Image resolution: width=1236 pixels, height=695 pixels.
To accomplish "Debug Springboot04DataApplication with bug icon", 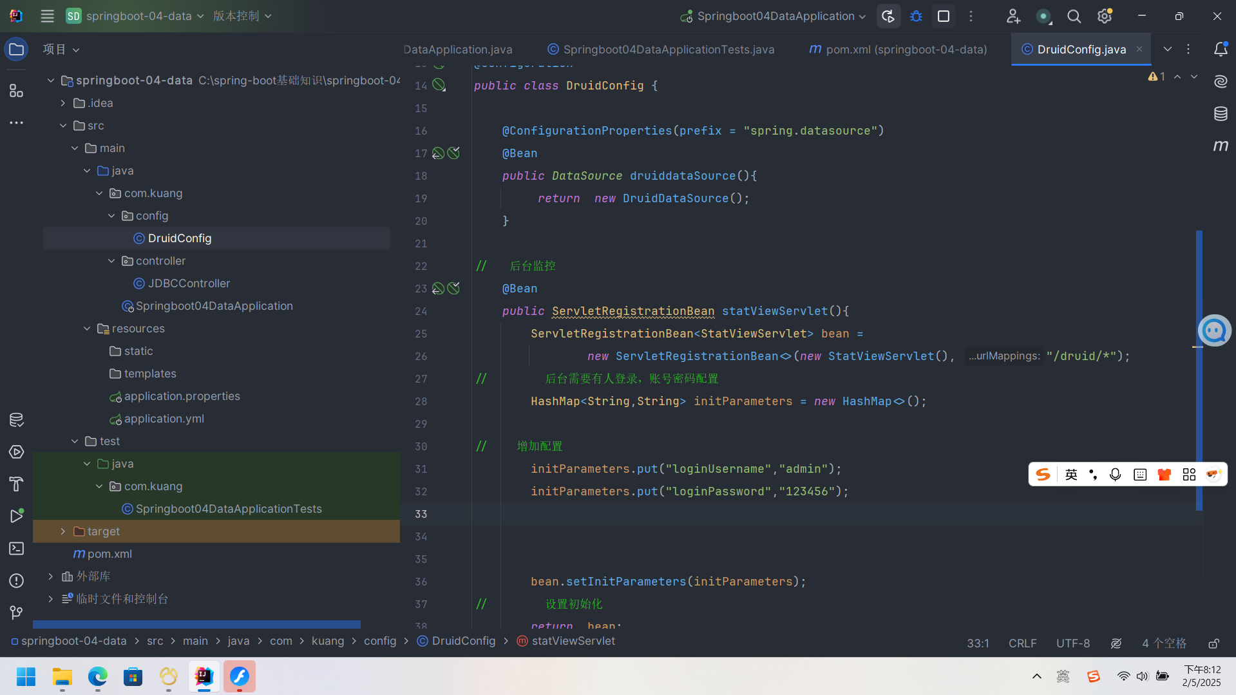I will coord(916,16).
